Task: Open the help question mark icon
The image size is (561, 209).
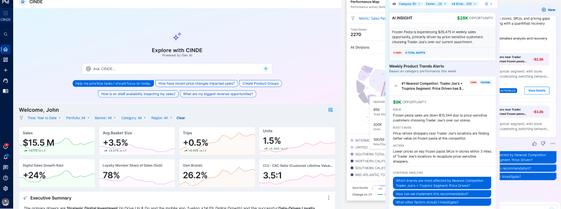Action: tap(5, 178)
